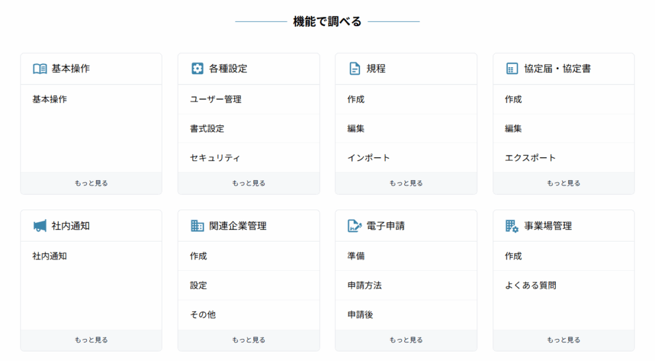Click もっと見る in the 各種設定 card
This screenshot has height=361, width=655.
click(249, 183)
